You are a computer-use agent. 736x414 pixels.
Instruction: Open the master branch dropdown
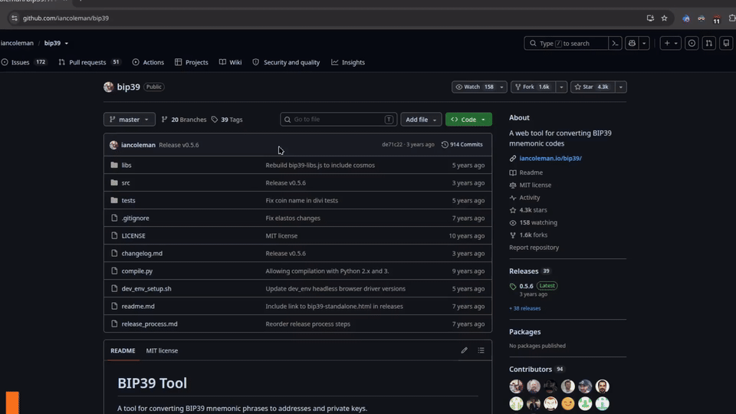click(129, 120)
